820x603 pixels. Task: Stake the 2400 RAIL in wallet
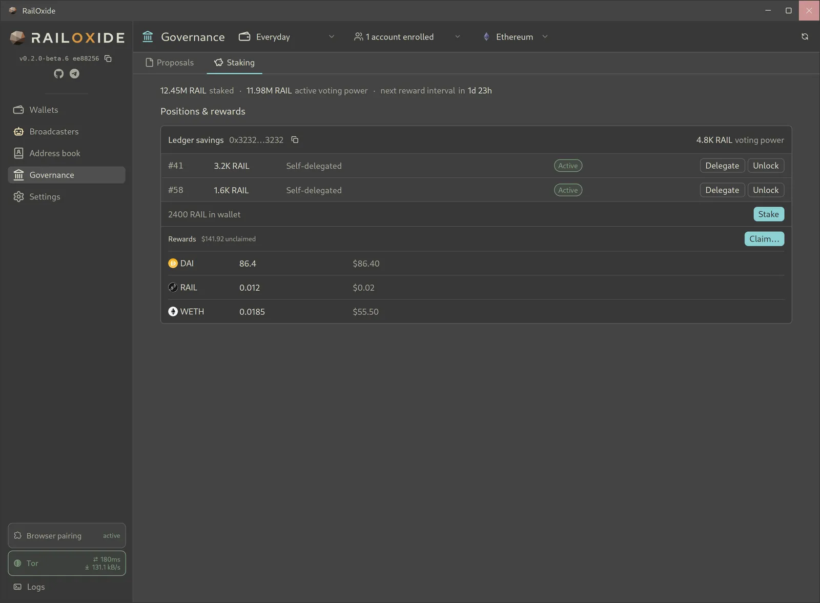pos(769,214)
